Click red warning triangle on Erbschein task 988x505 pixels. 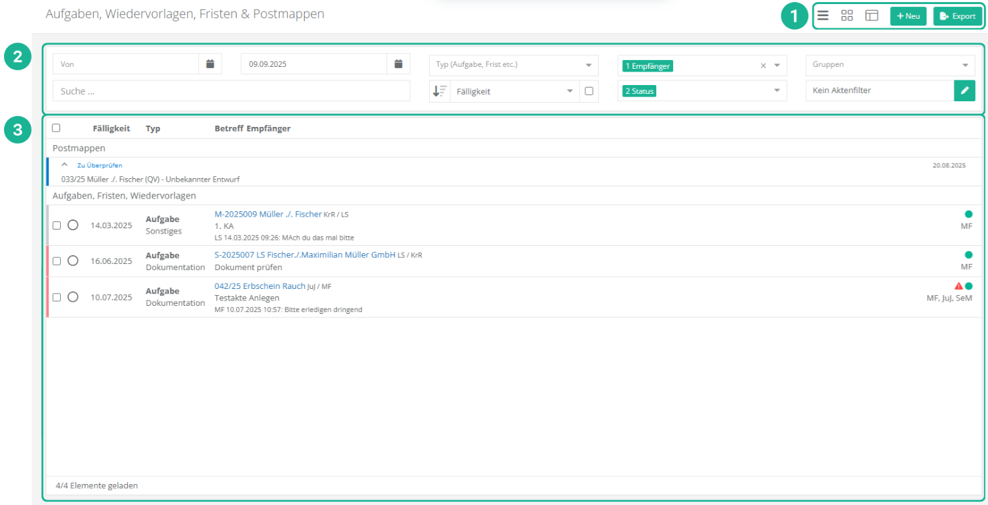(x=958, y=286)
